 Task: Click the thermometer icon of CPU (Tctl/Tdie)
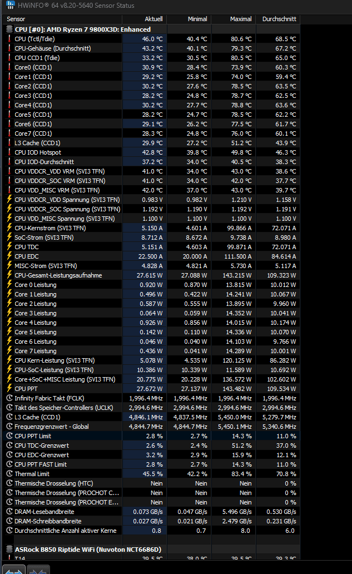point(9,39)
